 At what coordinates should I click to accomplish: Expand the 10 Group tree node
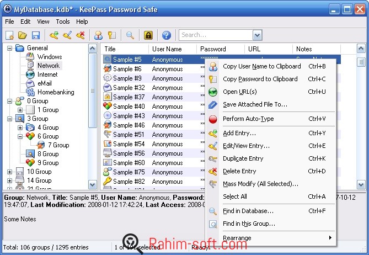pos(9,172)
